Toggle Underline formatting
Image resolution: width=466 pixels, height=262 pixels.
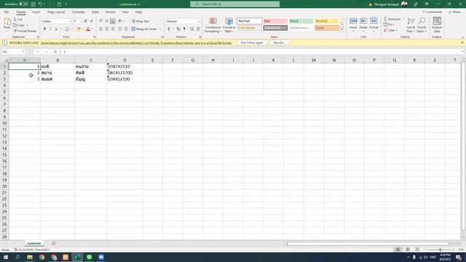(56, 29)
